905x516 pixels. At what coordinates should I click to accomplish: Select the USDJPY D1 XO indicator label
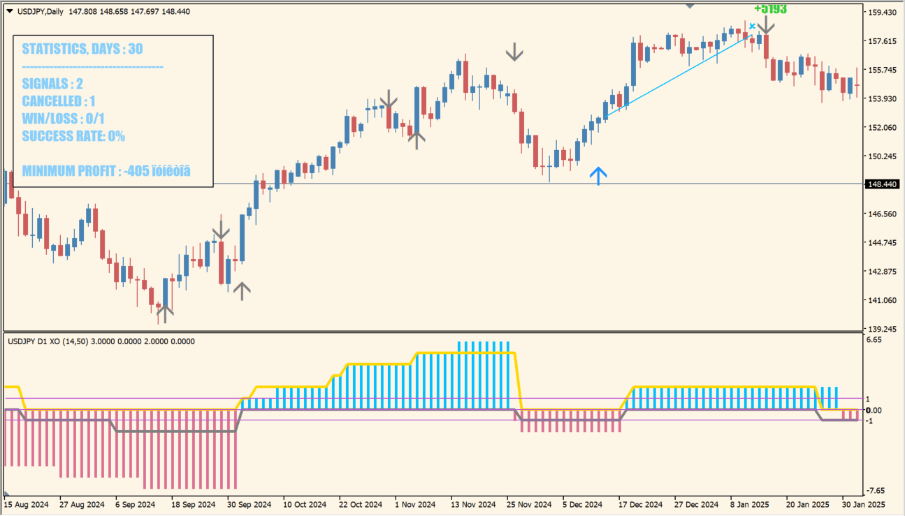coord(101,341)
